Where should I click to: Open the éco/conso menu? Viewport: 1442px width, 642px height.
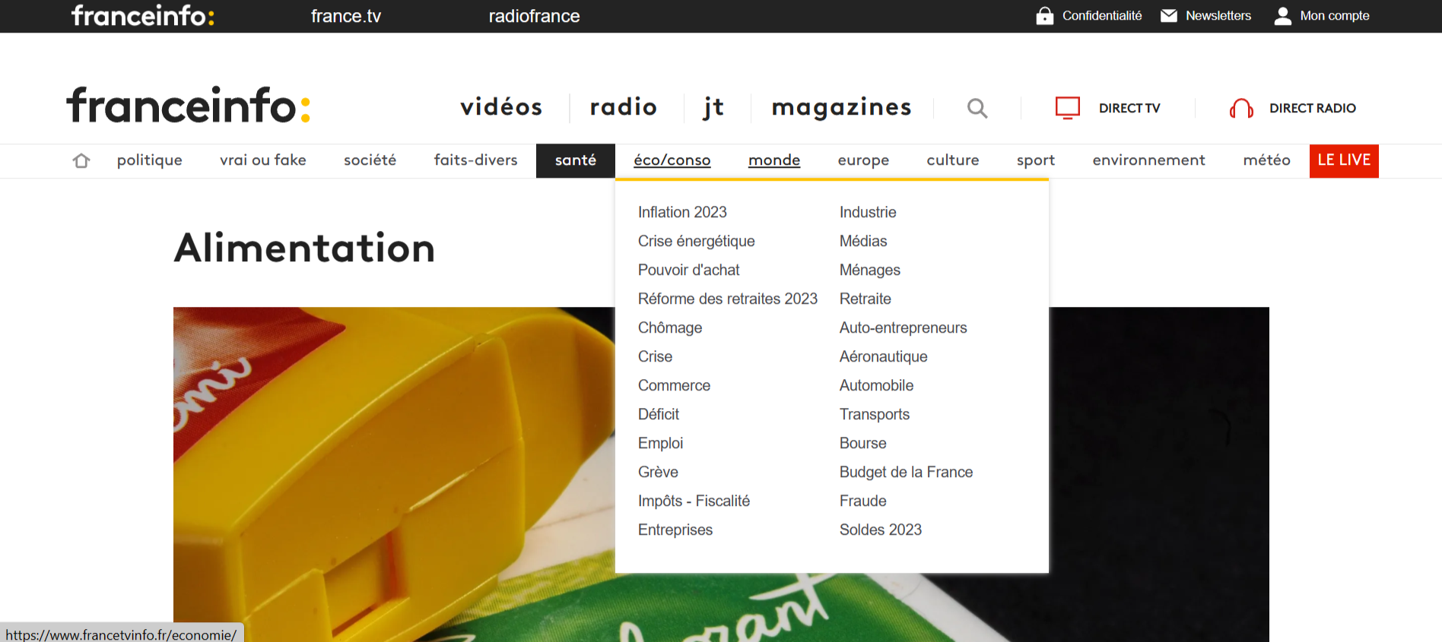coord(672,160)
